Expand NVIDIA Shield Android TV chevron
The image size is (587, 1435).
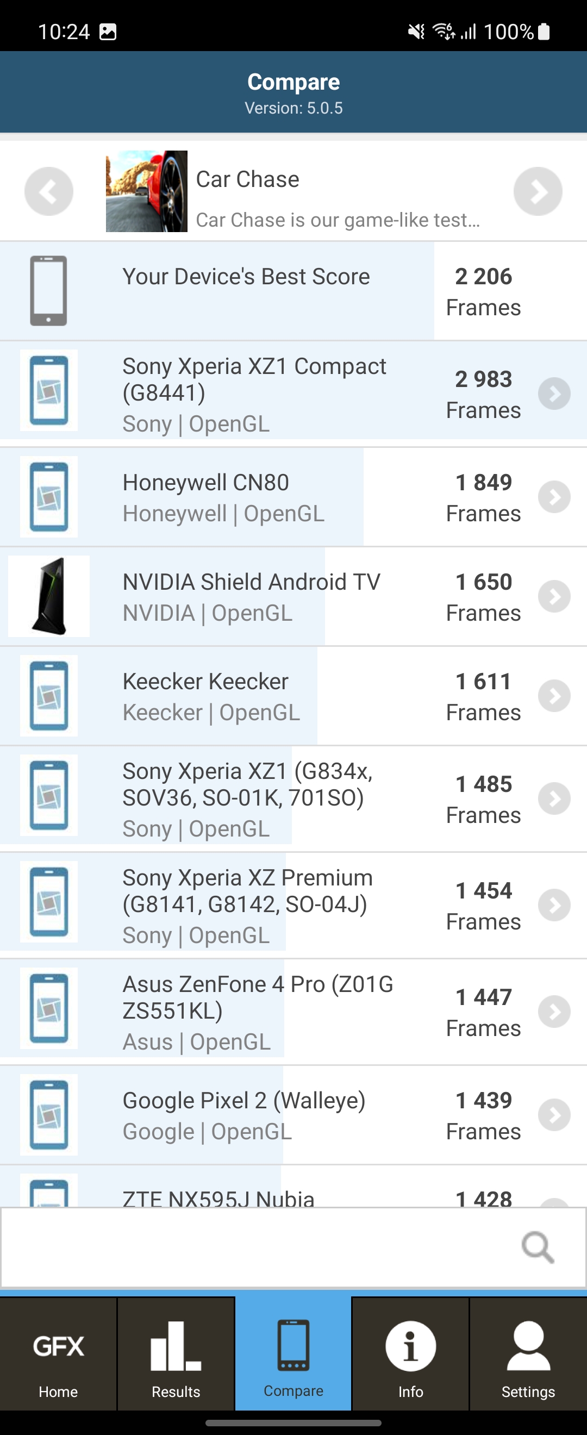[554, 597]
